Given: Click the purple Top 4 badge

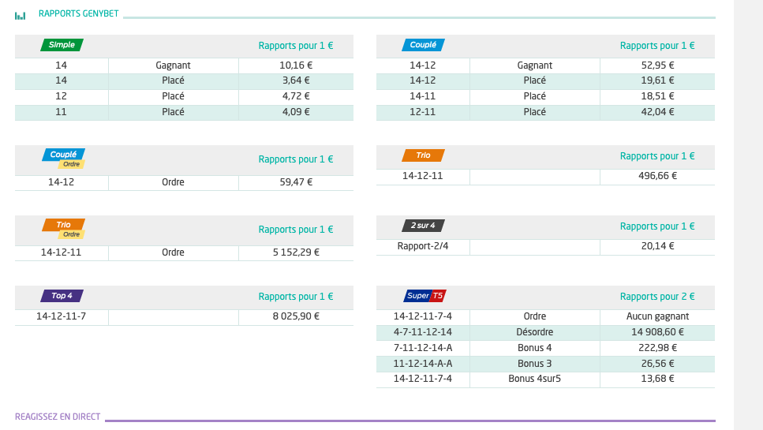Looking at the screenshot, I should coord(62,295).
